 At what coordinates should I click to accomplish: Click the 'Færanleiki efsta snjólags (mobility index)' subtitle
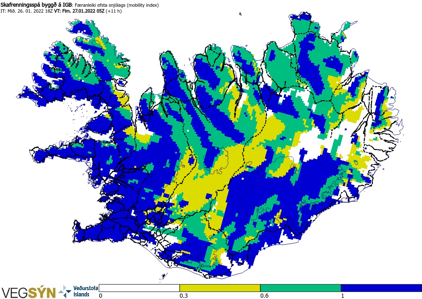pos(116,5)
